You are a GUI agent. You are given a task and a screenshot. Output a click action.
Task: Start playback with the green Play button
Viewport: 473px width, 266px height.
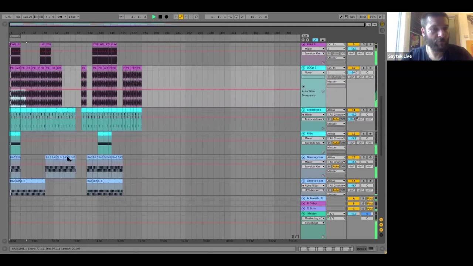154,17
